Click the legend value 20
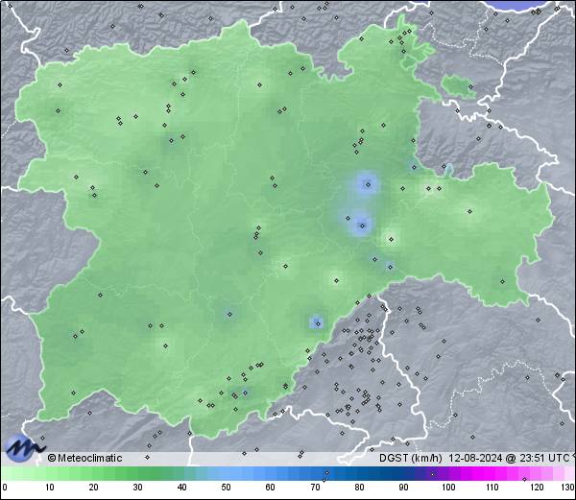Image resolution: width=576 pixels, height=500 pixels. click(x=94, y=488)
